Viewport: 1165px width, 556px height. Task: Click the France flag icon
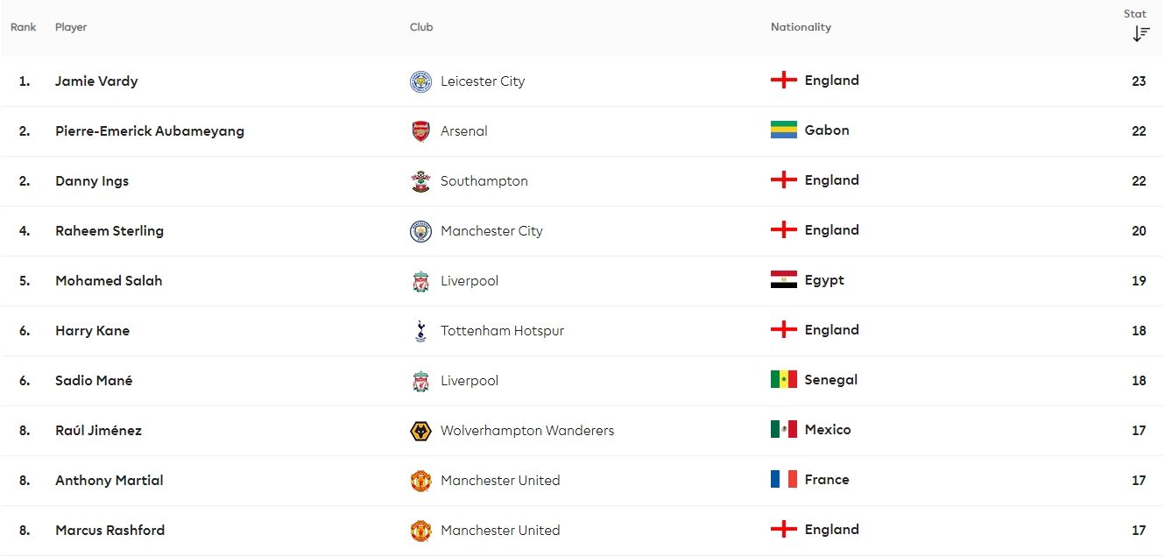click(x=783, y=480)
